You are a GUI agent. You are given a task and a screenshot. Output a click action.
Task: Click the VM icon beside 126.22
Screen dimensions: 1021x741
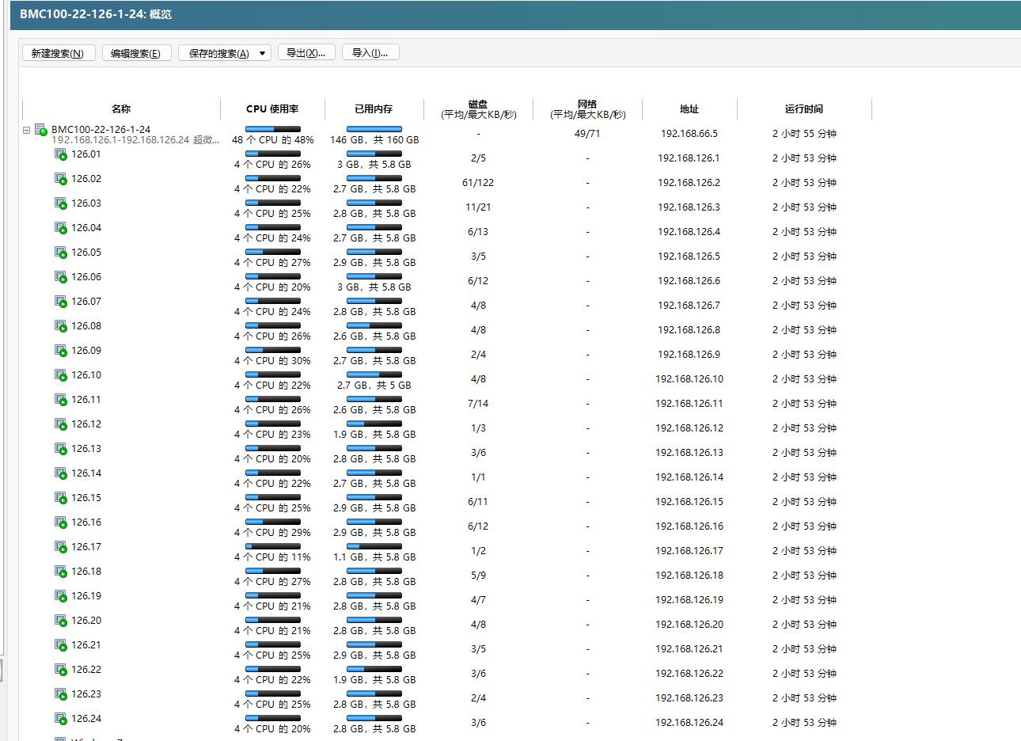click(61, 670)
